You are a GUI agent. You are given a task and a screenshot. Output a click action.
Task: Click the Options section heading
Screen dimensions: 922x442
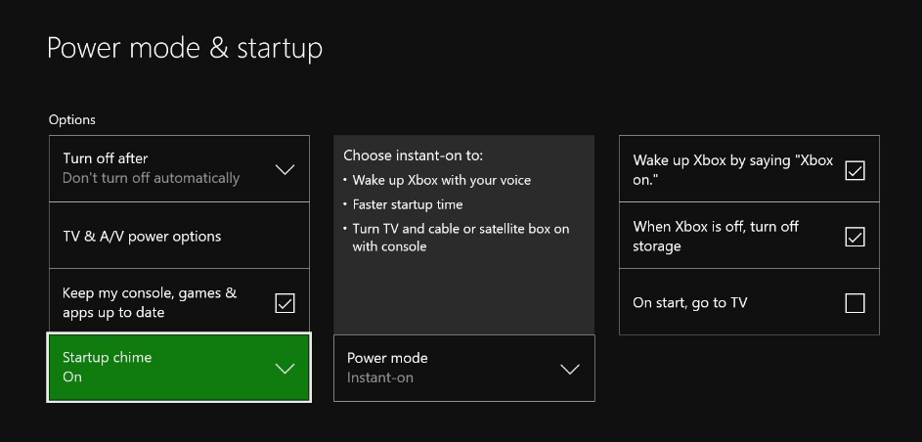click(72, 119)
